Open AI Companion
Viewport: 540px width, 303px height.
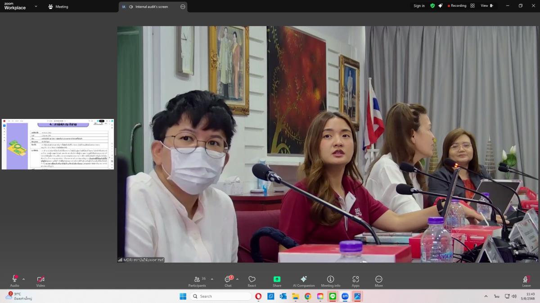304,281
